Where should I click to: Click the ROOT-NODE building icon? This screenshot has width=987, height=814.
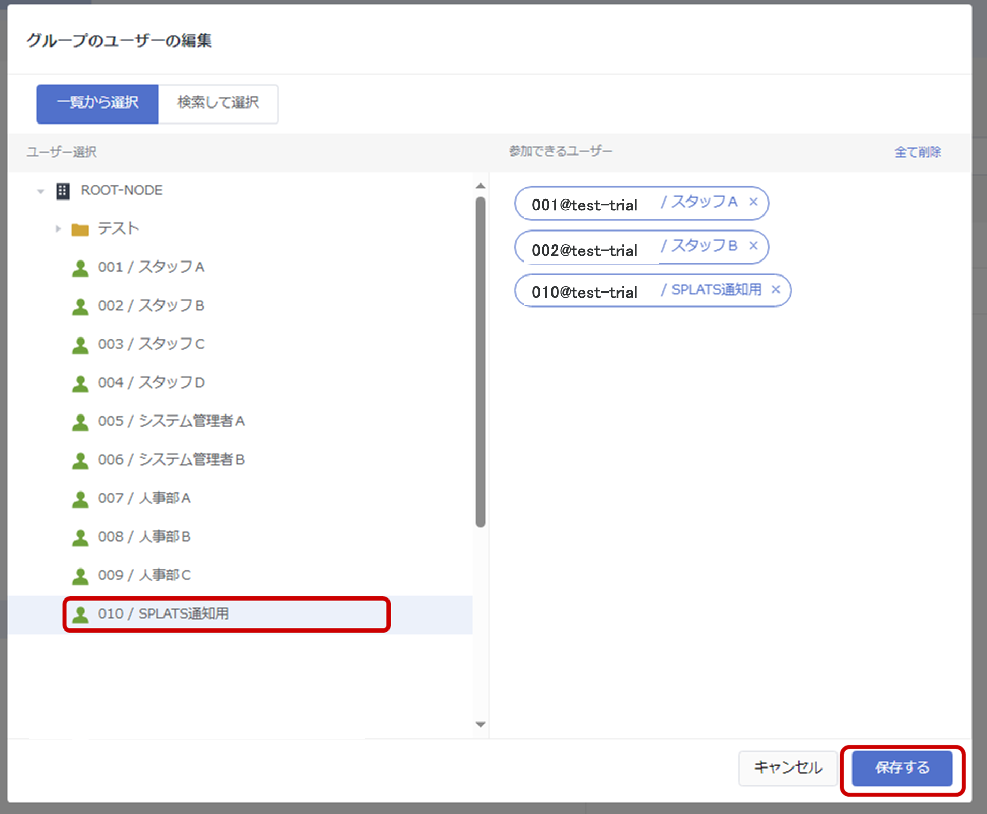[63, 191]
